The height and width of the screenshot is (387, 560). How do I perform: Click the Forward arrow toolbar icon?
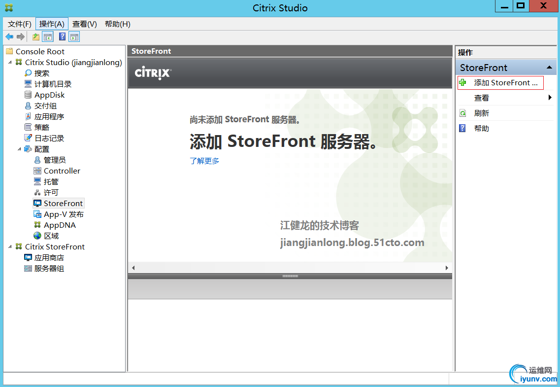click(x=21, y=36)
